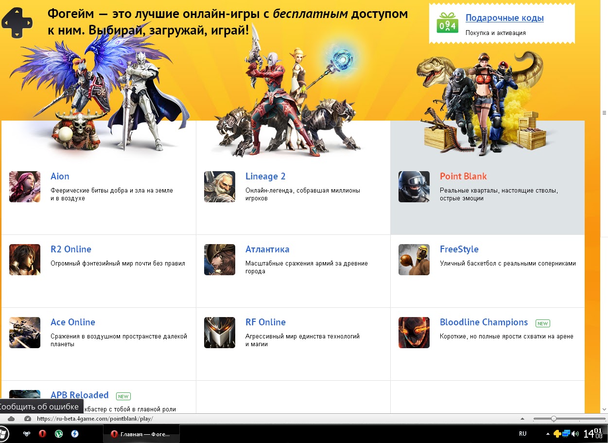Show hidden system tray icons
Screen dimensions: 608x443
(548, 434)
